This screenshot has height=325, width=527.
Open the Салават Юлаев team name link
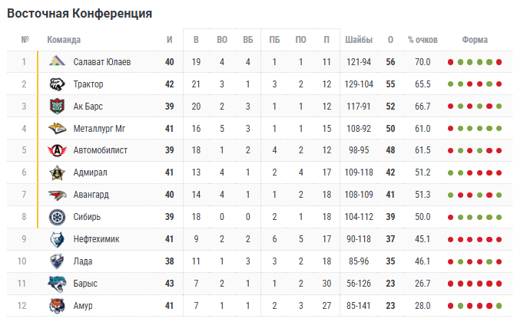coord(101,62)
